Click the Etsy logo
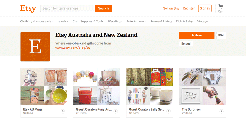Viewport: 246px width, 121px height. [28, 8]
